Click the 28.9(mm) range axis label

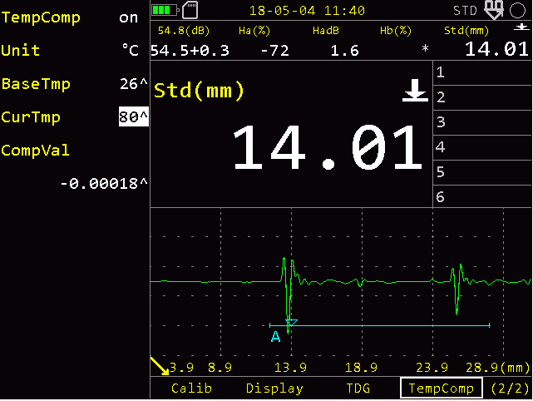click(x=497, y=368)
